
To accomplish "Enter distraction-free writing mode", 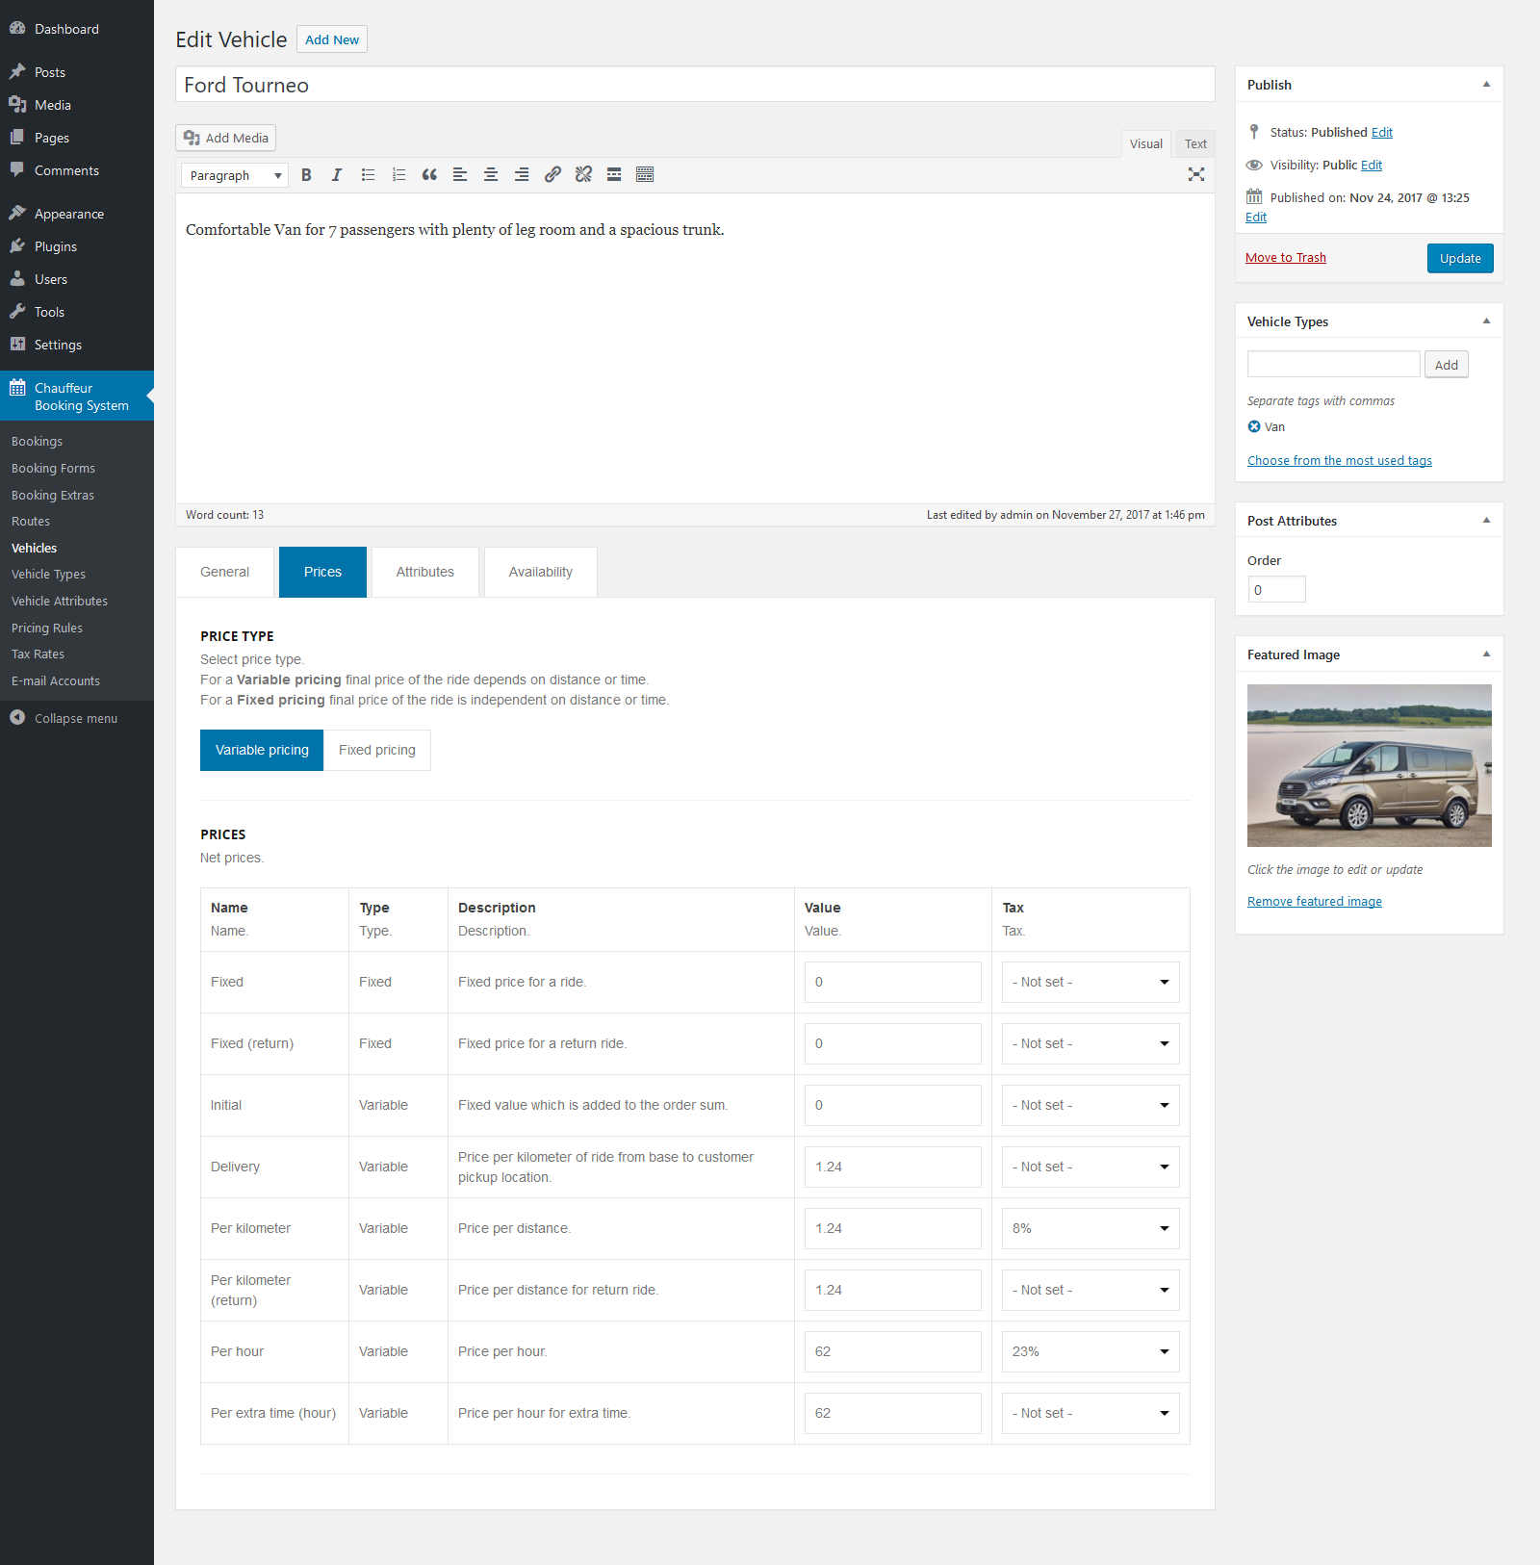I will point(1196,174).
